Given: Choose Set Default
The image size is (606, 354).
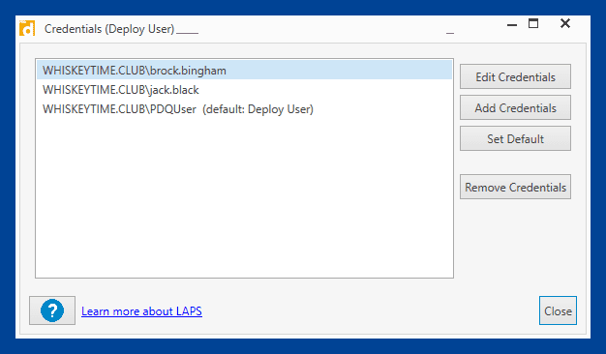Looking at the screenshot, I should click(515, 138).
